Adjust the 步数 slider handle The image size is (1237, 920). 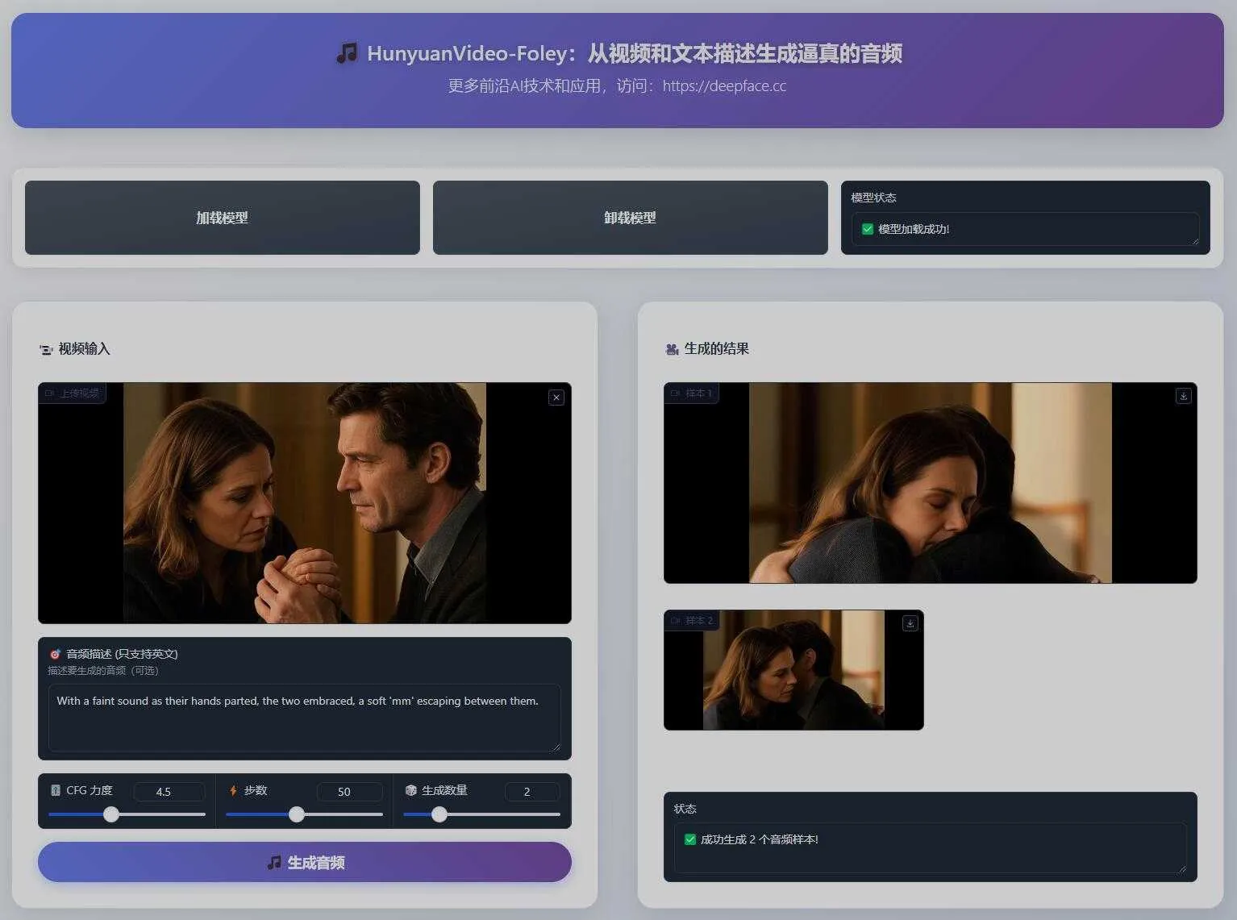coord(297,814)
